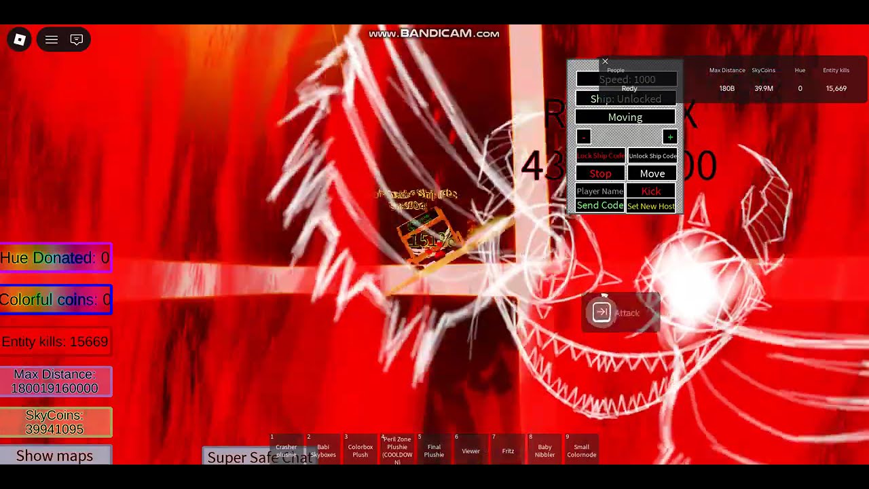Select the 15,669 leaderboard value
Viewport: 869px width, 489px height.
[836, 88]
